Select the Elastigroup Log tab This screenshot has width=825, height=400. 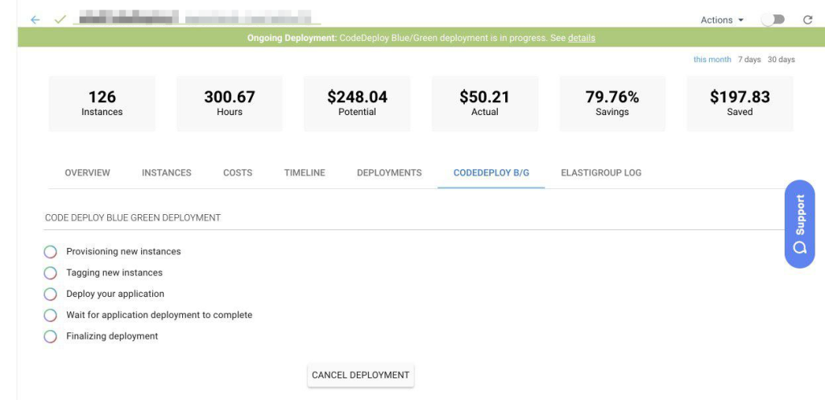(601, 173)
